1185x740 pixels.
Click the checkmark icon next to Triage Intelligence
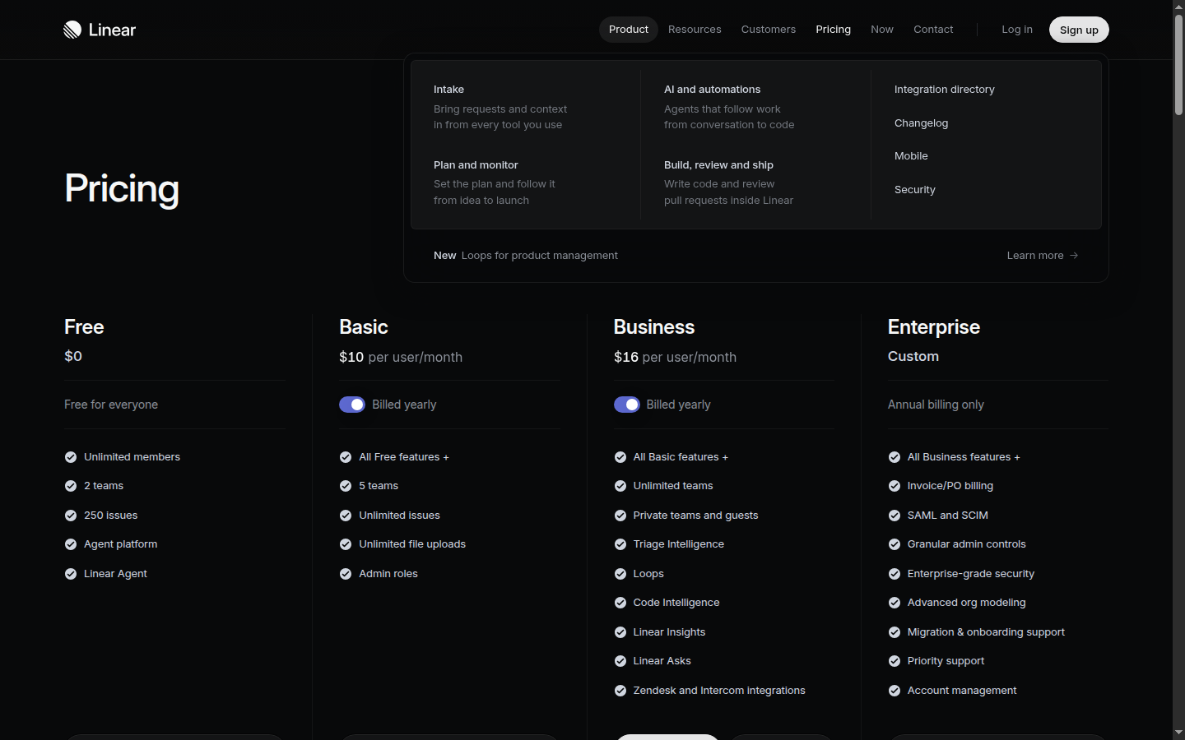point(620,544)
